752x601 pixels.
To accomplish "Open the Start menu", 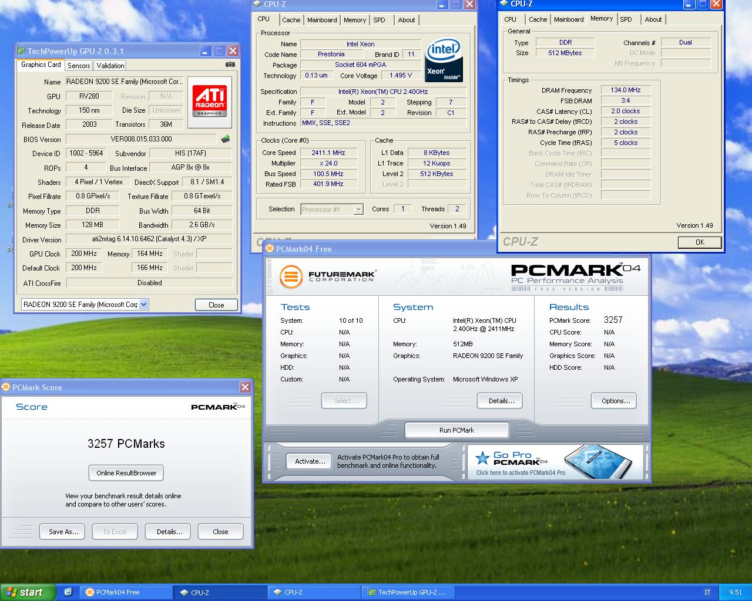I will point(28,592).
